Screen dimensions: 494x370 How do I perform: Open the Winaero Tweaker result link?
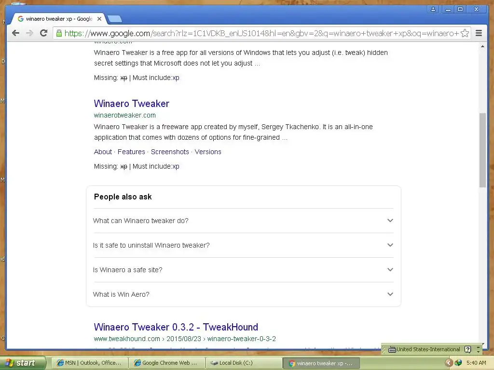tap(131, 104)
